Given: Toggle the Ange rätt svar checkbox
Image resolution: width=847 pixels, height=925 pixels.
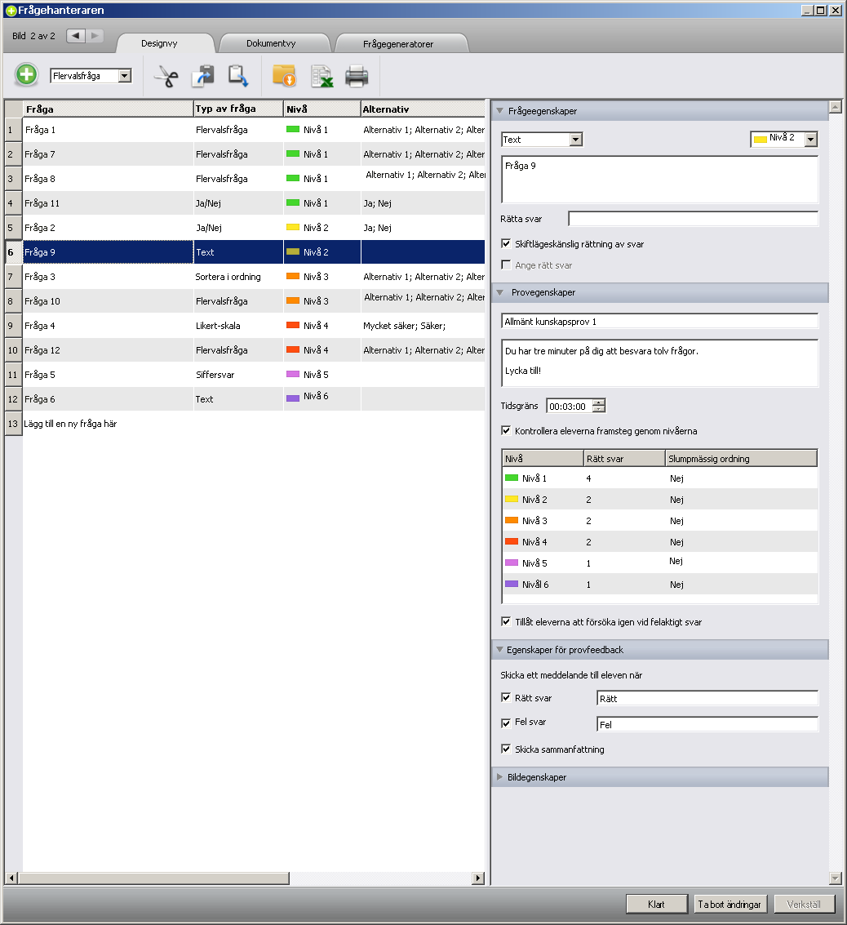Looking at the screenshot, I should pyautogui.click(x=506, y=265).
